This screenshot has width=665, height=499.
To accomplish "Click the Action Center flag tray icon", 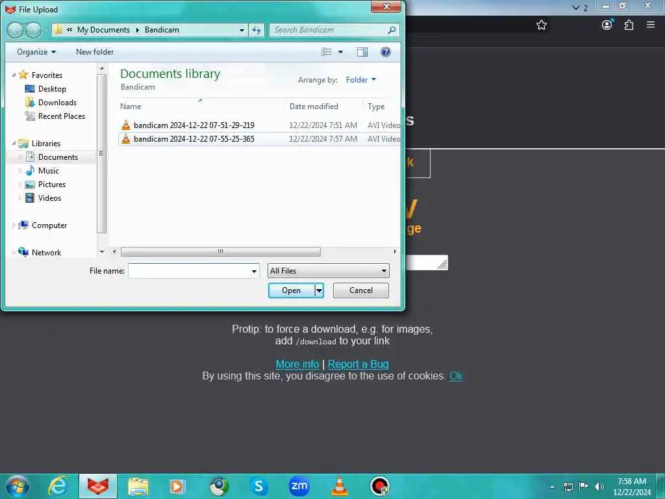I will click(x=584, y=486).
